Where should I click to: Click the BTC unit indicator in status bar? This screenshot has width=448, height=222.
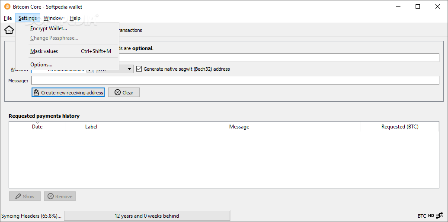[422, 216]
